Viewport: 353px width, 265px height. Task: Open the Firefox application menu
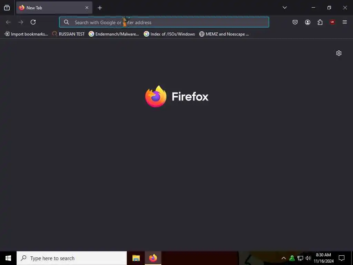[x=345, y=22]
